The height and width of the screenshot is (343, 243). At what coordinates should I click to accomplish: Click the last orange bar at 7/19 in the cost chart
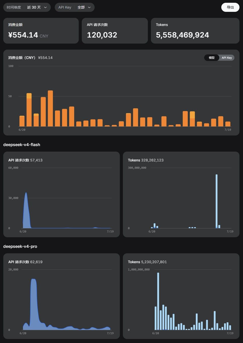(x=228, y=124)
